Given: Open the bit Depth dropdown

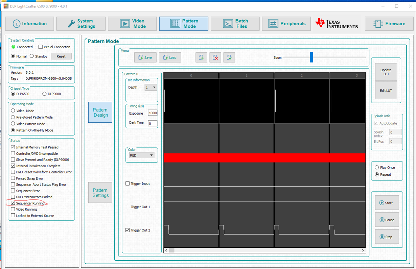Looking at the screenshot, I should 151,87.
